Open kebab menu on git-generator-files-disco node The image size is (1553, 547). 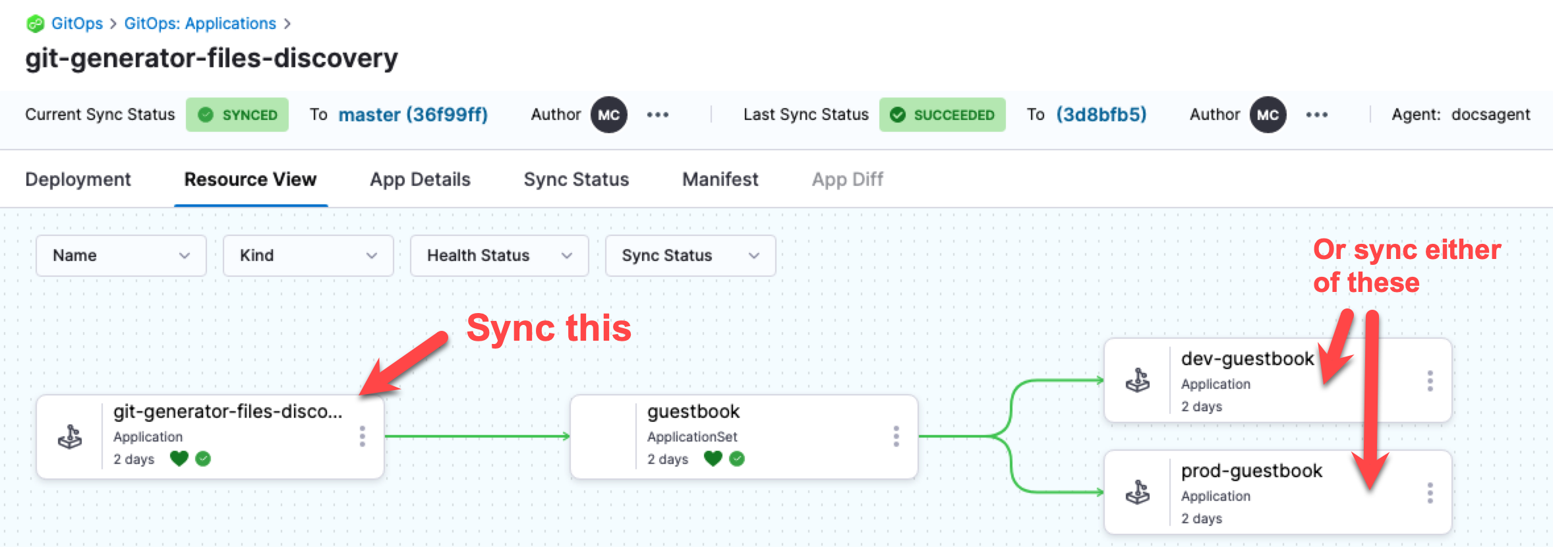point(362,436)
